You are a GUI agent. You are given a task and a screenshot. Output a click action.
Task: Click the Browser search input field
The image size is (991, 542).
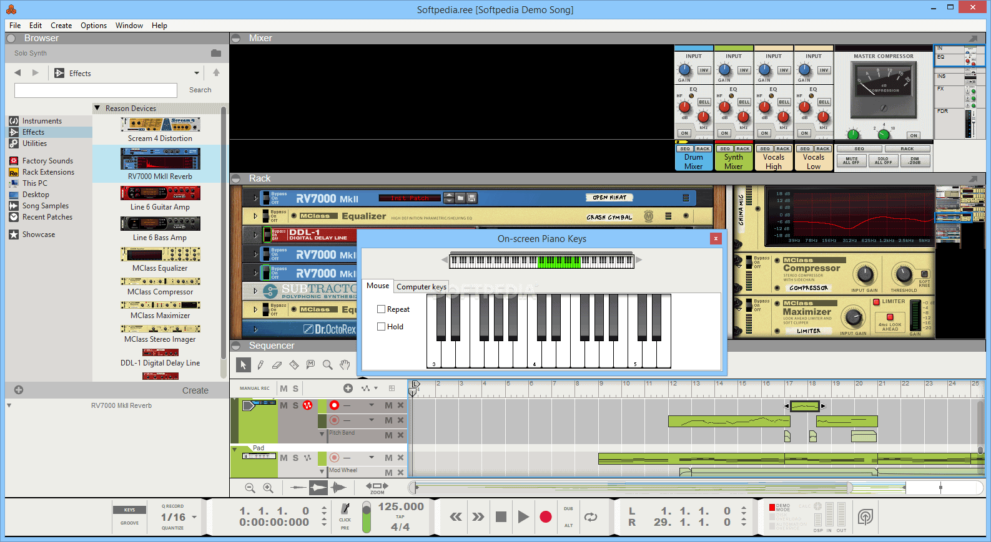(x=96, y=90)
